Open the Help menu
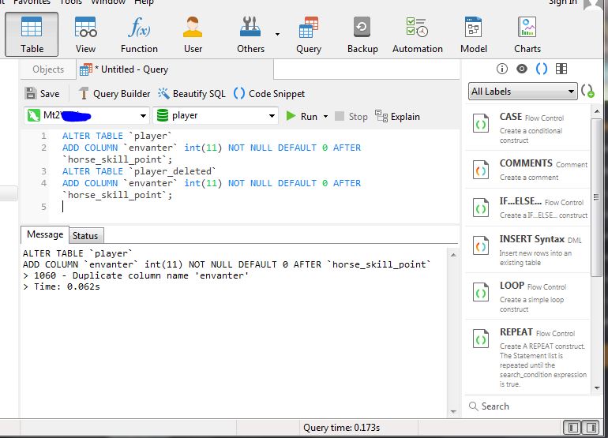 [x=144, y=2]
